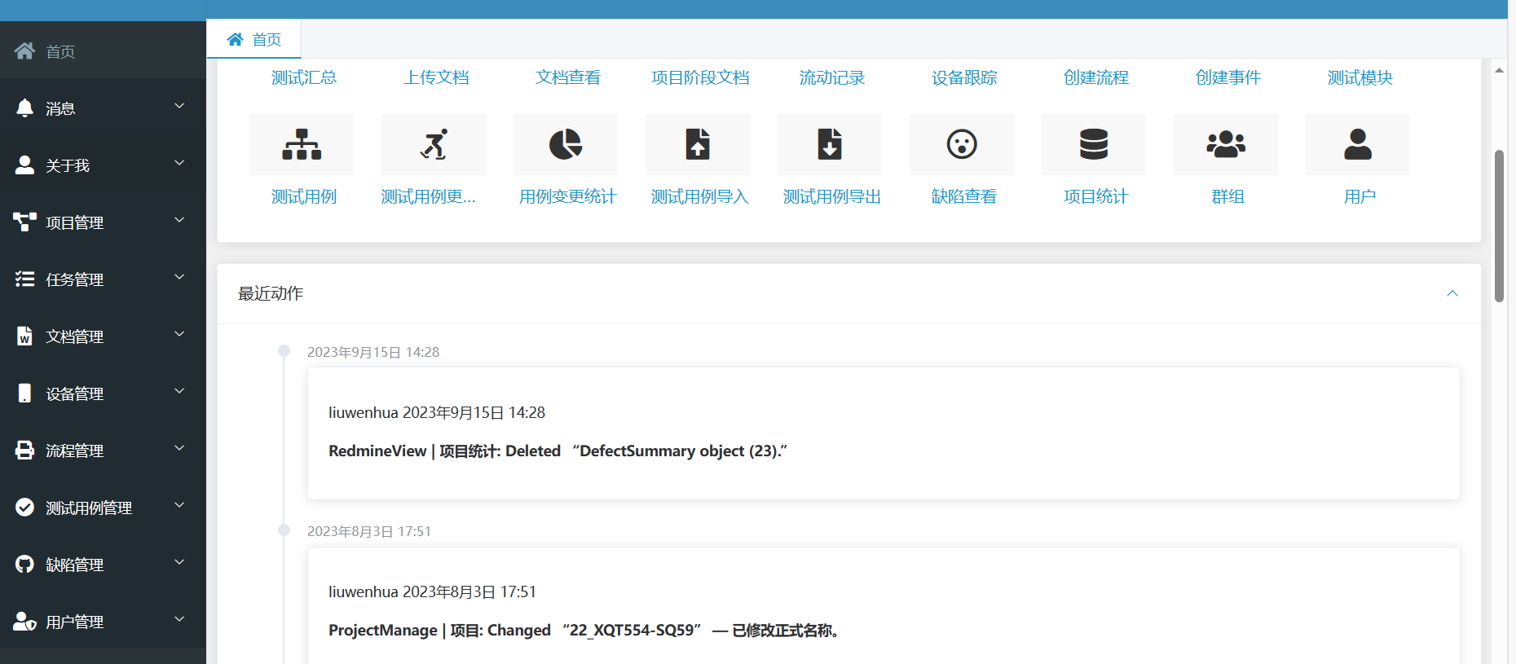Image resolution: width=1516 pixels, height=664 pixels.
Task: Click the 用例变更统计 text link
Action: pyautogui.click(x=568, y=196)
